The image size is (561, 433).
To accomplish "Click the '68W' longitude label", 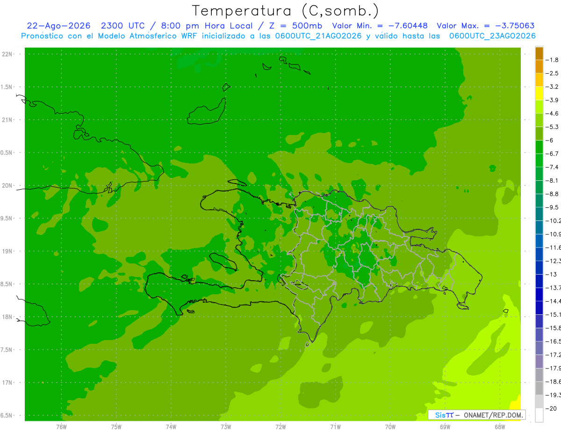I will (x=500, y=426).
